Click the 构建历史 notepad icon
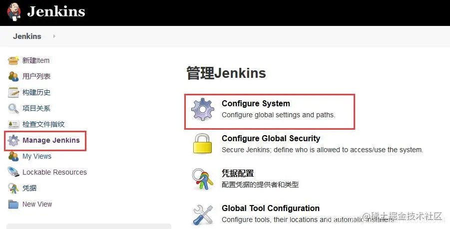 coord(13,93)
